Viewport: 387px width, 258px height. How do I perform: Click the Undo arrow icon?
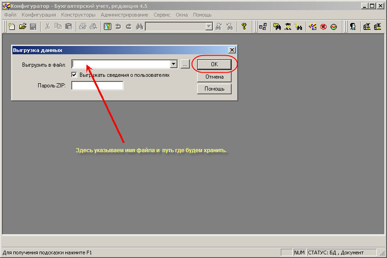click(x=118, y=26)
